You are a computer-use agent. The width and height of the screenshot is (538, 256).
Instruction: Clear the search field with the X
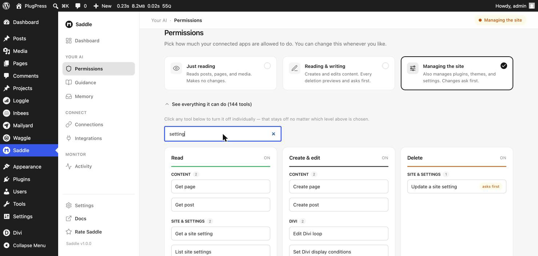click(x=273, y=134)
